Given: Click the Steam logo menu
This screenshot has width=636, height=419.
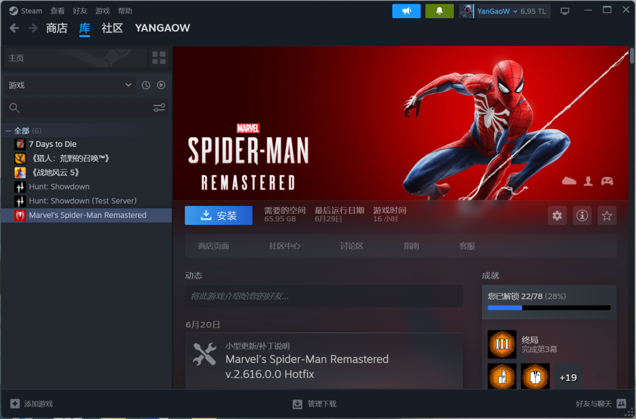Looking at the screenshot, I should (x=25, y=11).
